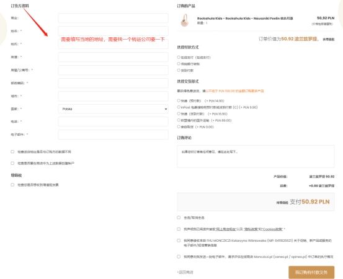This screenshot has width=343, height=279.
Task: Click the email address input field
Action: (x=113, y=135)
